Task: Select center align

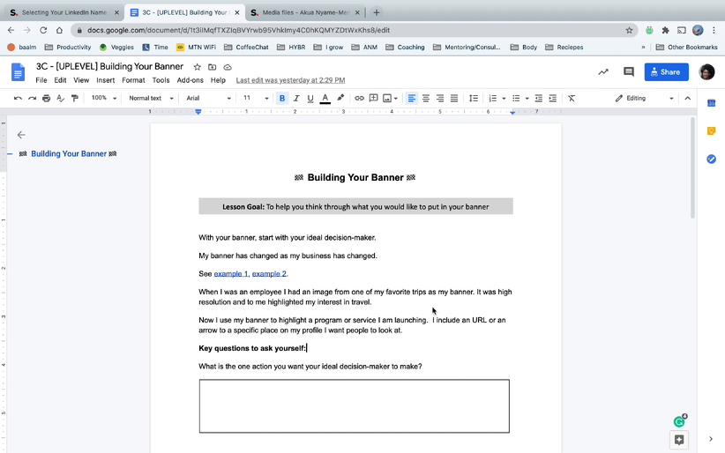Action: click(x=426, y=98)
